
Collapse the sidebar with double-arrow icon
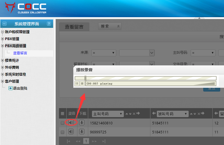point(4,24)
